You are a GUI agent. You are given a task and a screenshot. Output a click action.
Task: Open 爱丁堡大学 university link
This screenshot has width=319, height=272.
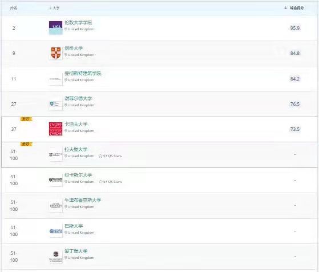[x=76, y=251]
